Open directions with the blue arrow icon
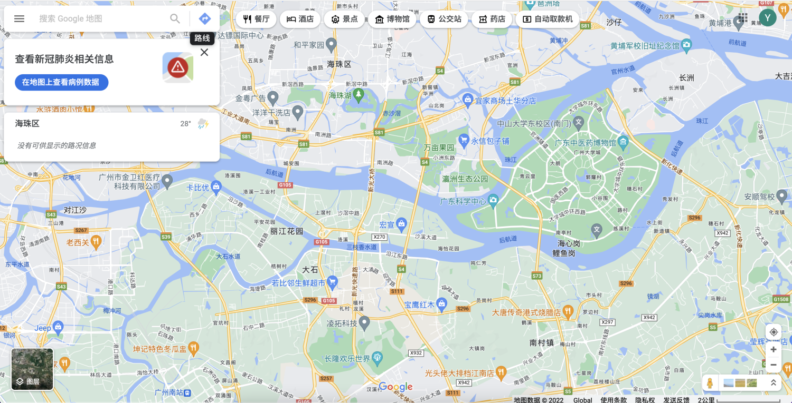792x403 pixels. click(x=204, y=18)
